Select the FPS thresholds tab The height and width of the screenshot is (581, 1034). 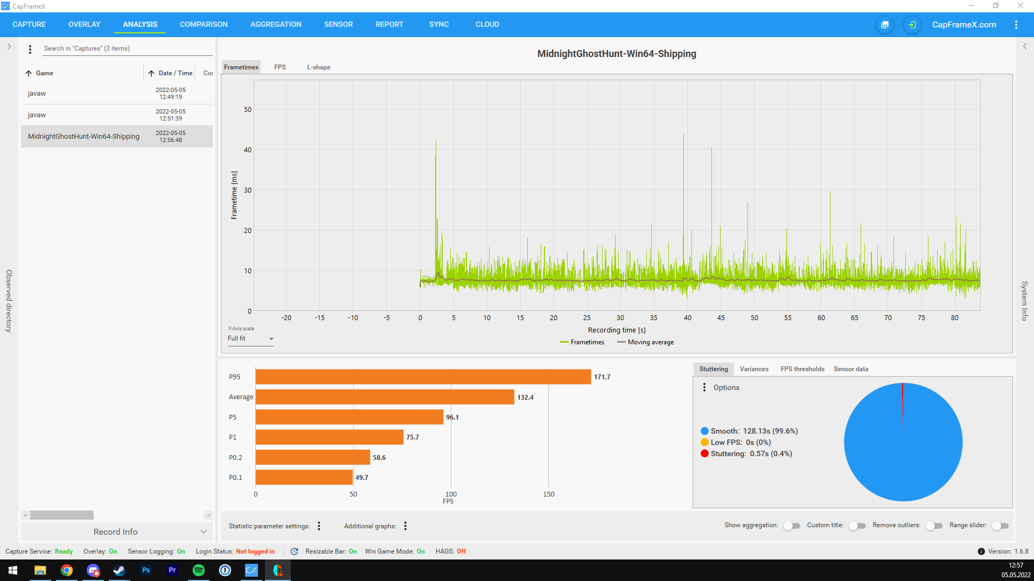[x=802, y=369]
